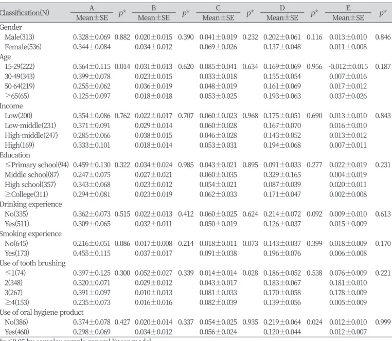
Task: Click the Gender p-value 0.846
Action: [x=383, y=37]
